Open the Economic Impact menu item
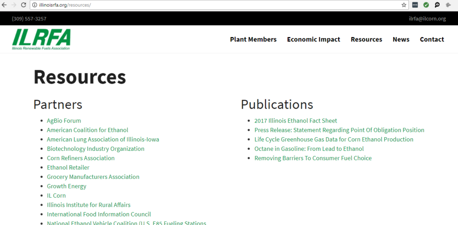458x225 pixels. click(x=314, y=39)
